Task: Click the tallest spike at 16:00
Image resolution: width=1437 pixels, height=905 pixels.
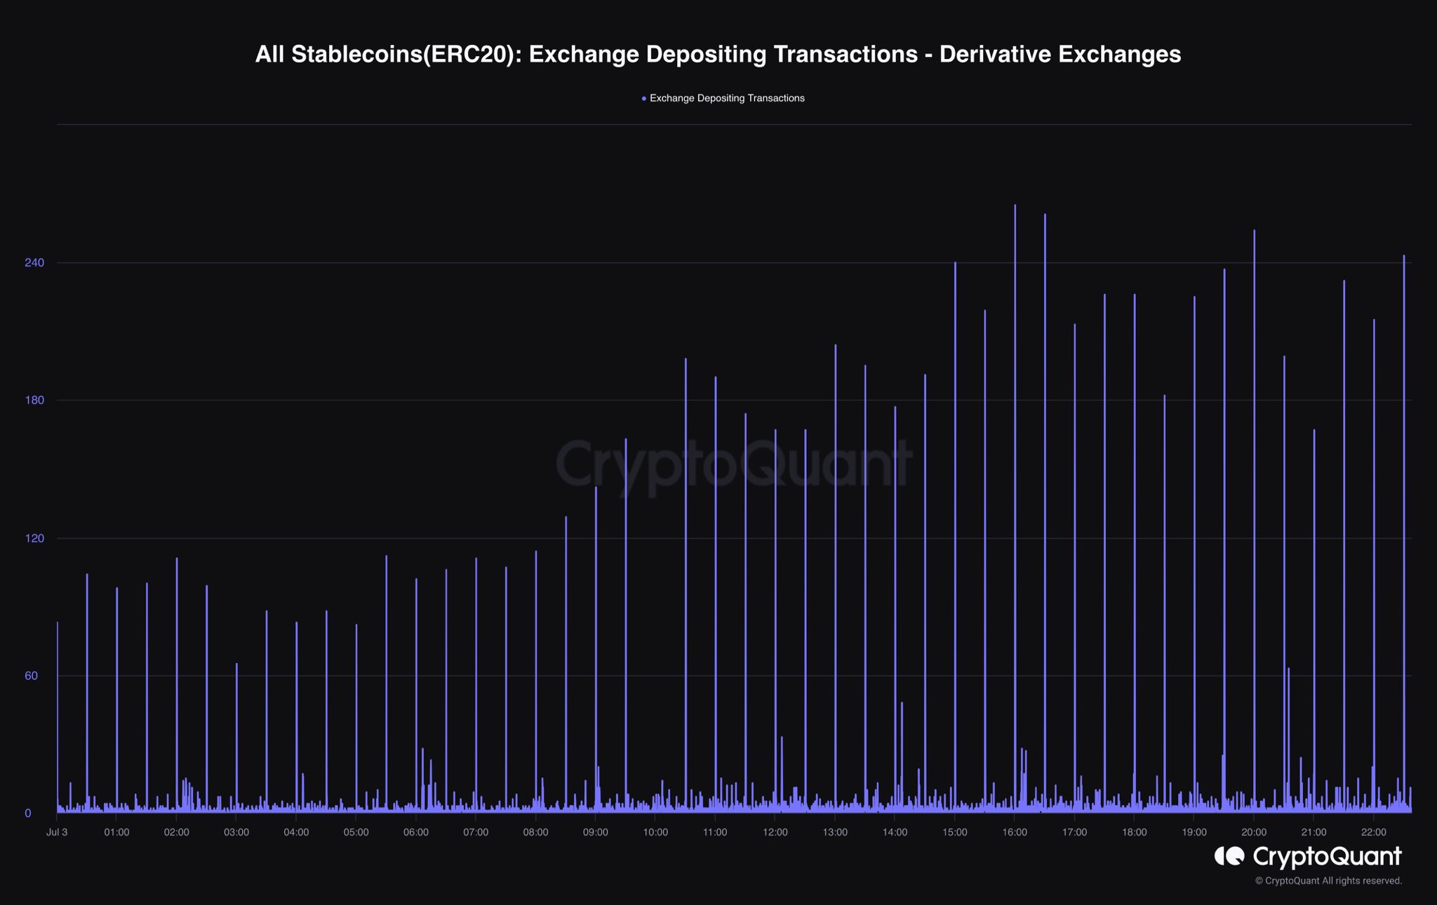Action: [1015, 491]
